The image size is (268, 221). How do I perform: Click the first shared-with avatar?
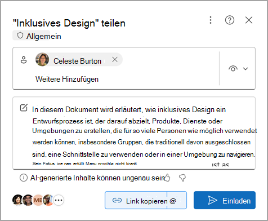pos(17,200)
